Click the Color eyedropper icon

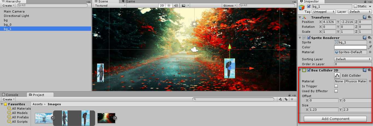[370, 47]
